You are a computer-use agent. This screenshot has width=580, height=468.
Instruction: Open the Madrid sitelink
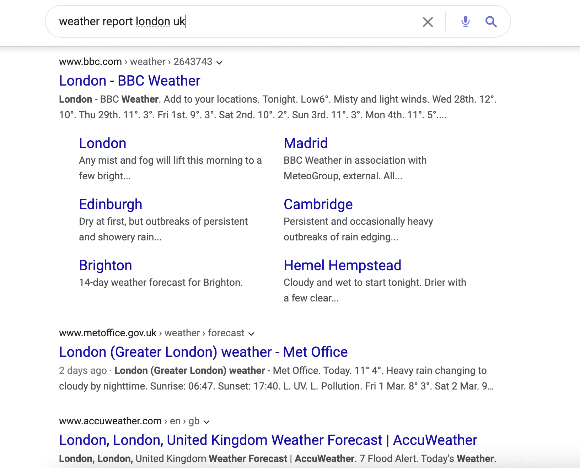[x=305, y=143]
